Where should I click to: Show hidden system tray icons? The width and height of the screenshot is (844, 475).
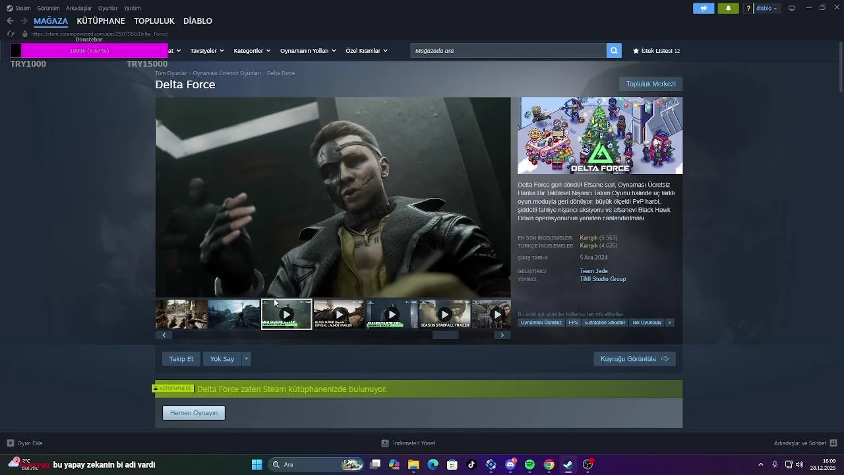[x=760, y=464]
